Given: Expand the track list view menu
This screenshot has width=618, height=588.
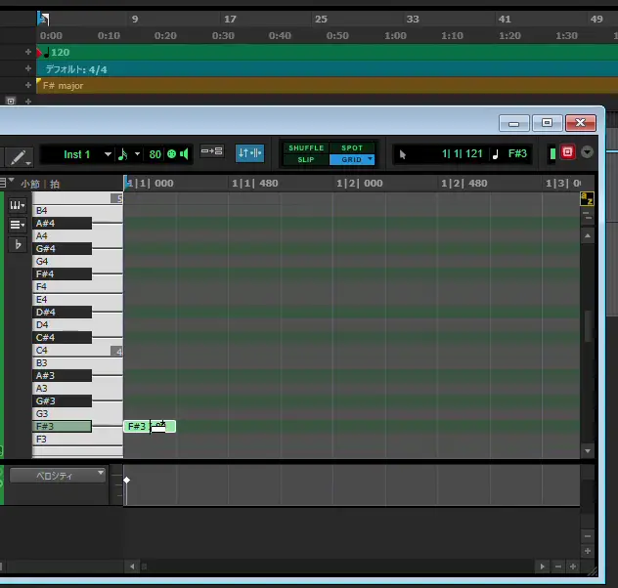Looking at the screenshot, I should [x=17, y=225].
